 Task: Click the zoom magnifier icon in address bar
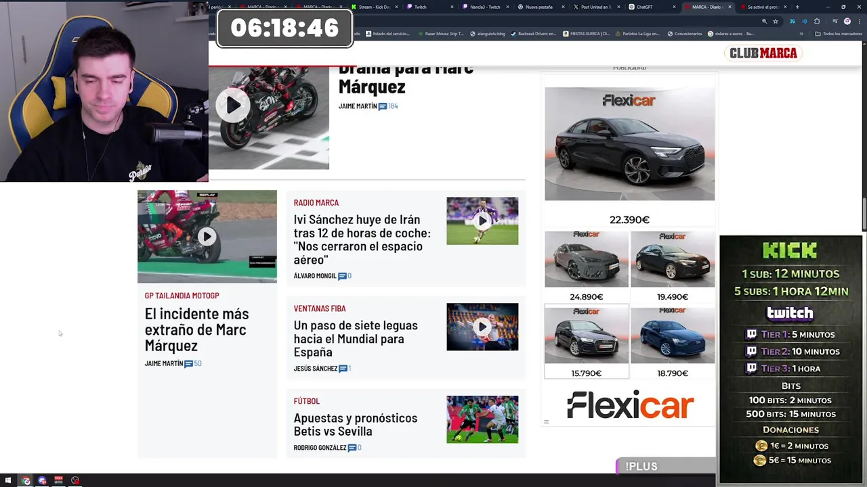click(x=765, y=21)
